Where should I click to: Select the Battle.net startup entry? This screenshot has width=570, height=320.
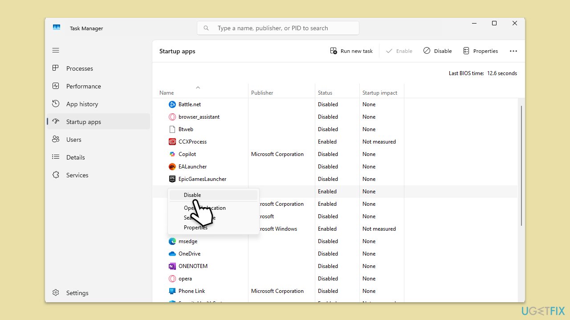pos(190,104)
